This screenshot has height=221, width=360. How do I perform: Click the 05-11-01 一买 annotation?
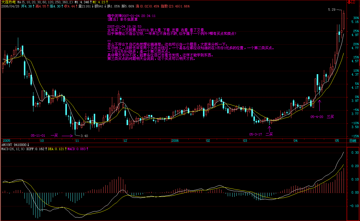44,136
